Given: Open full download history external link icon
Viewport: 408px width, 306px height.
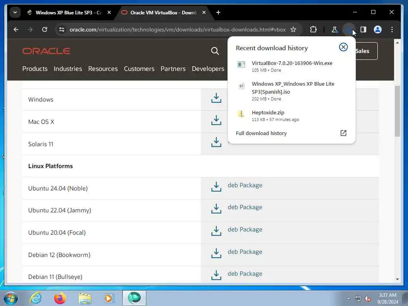Looking at the screenshot, I should tap(343, 133).
